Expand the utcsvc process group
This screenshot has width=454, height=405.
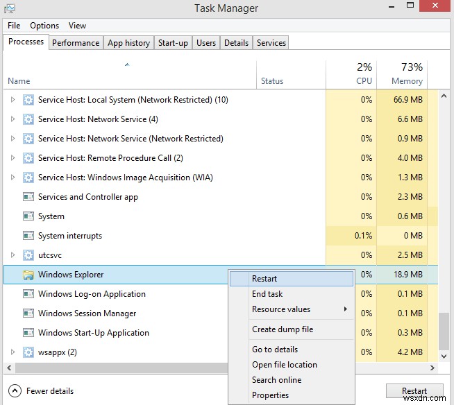(x=12, y=255)
